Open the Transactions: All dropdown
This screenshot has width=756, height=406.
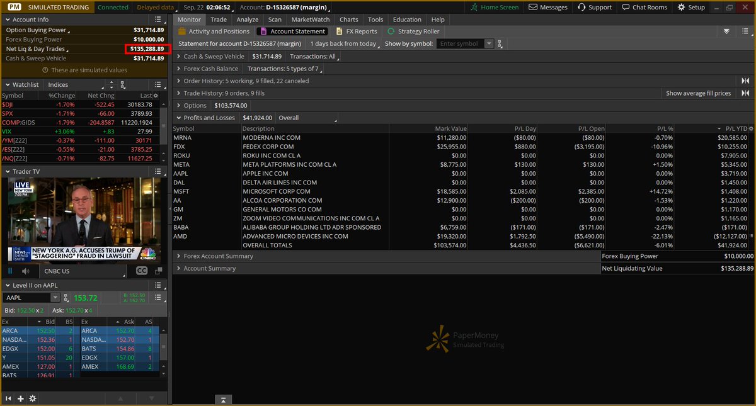[x=314, y=57]
